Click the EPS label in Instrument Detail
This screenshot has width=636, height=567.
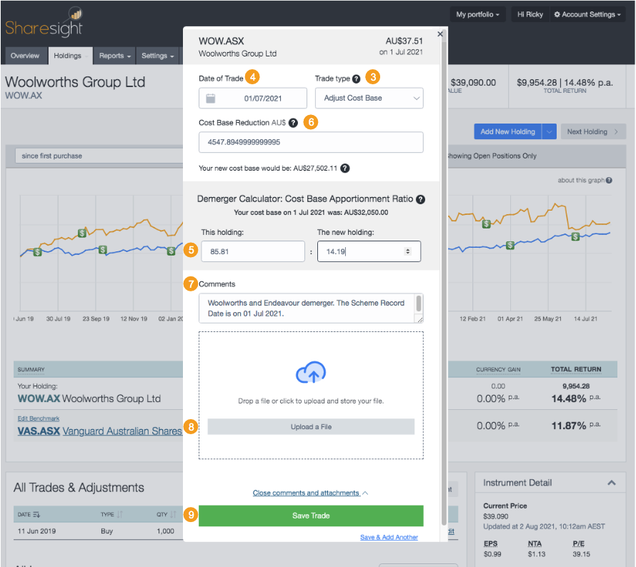pos(490,544)
